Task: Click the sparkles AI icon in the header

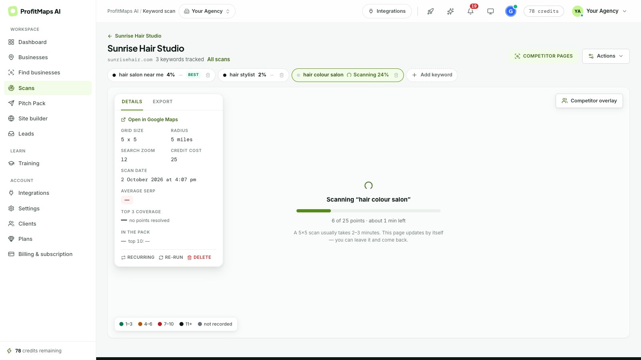Action: (451, 11)
